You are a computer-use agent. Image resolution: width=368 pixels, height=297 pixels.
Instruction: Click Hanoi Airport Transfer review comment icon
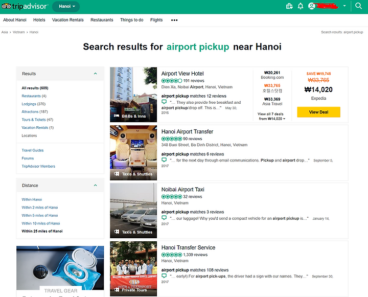pyautogui.click(x=164, y=160)
